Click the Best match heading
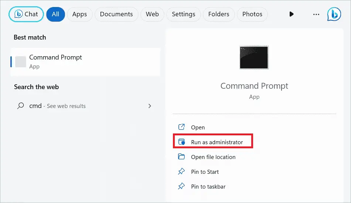The image size is (351, 203). click(x=30, y=37)
